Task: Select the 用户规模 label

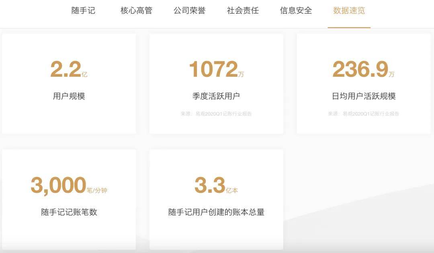Action: coord(69,96)
